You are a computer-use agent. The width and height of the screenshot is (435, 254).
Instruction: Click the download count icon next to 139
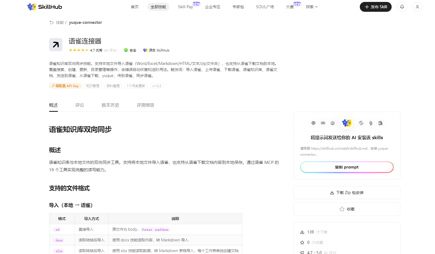tap(302, 232)
